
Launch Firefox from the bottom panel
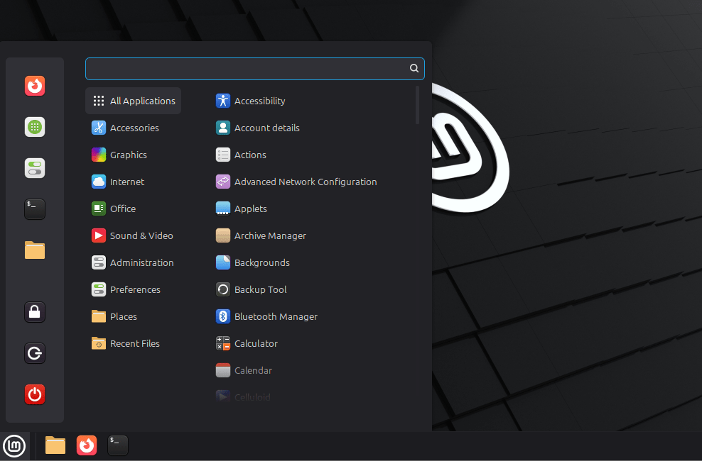tap(87, 445)
